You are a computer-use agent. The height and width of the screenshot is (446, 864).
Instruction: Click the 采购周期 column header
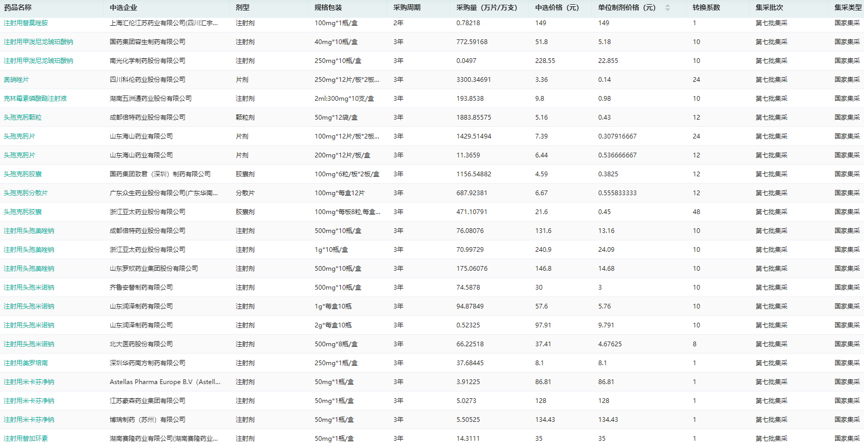click(x=407, y=8)
